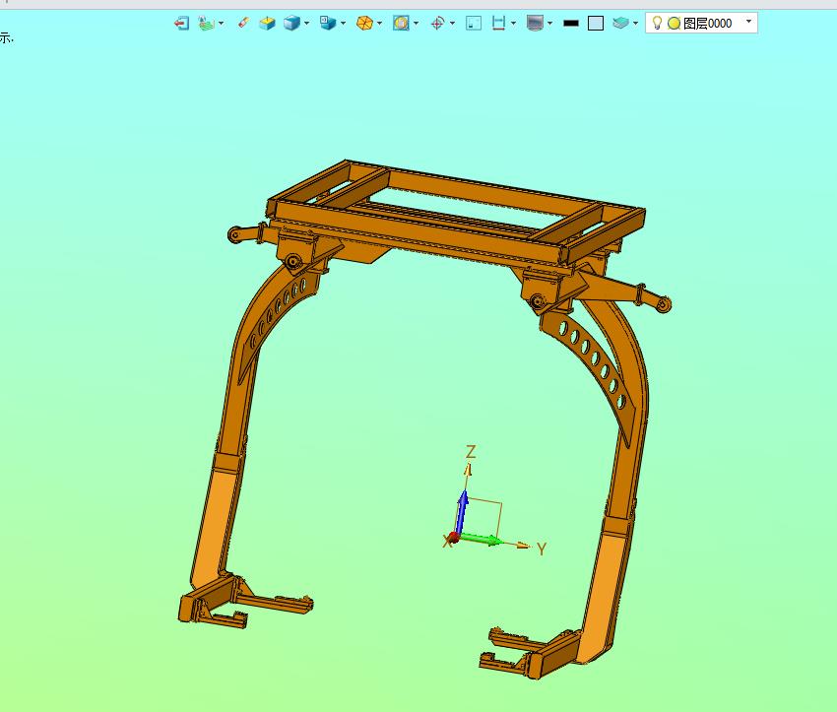Screen dimensions: 837x712
Task: Click the exit icon with red arrow
Action: click(x=181, y=24)
